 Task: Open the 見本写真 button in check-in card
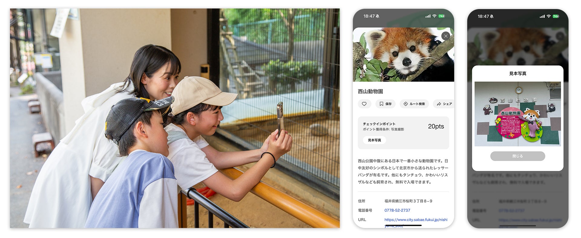tap(374, 140)
